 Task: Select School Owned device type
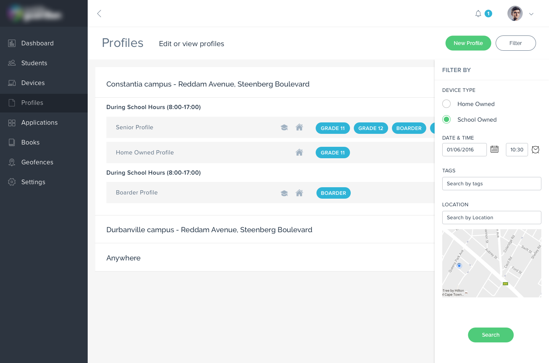(x=446, y=120)
